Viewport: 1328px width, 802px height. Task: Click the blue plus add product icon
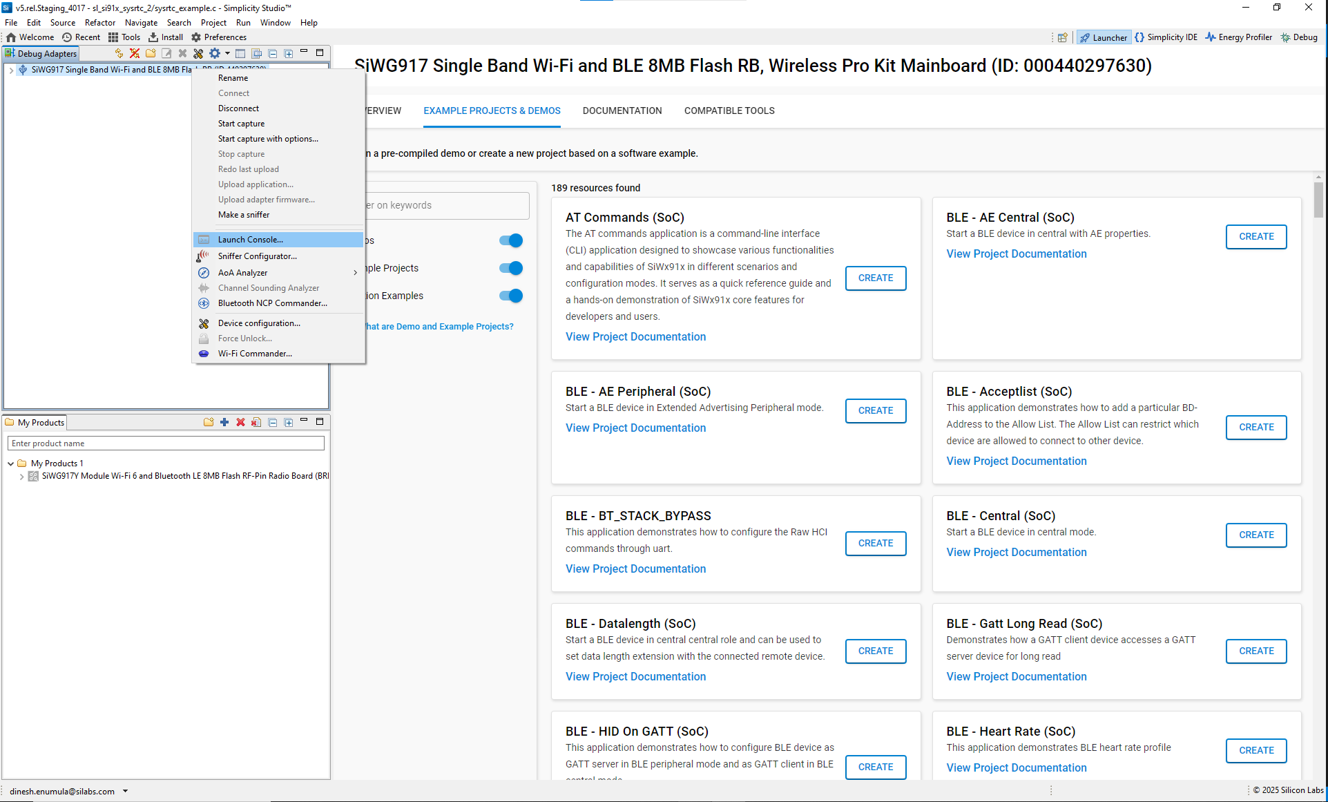click(224, 422)
